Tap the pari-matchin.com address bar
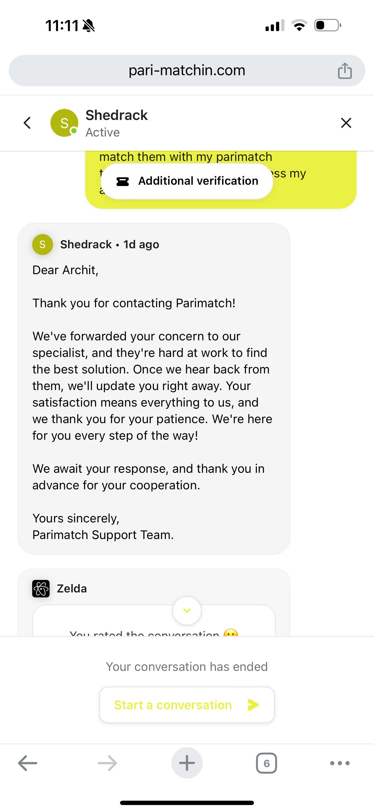Viewport: 374px width, 812px height. [186, 71]
